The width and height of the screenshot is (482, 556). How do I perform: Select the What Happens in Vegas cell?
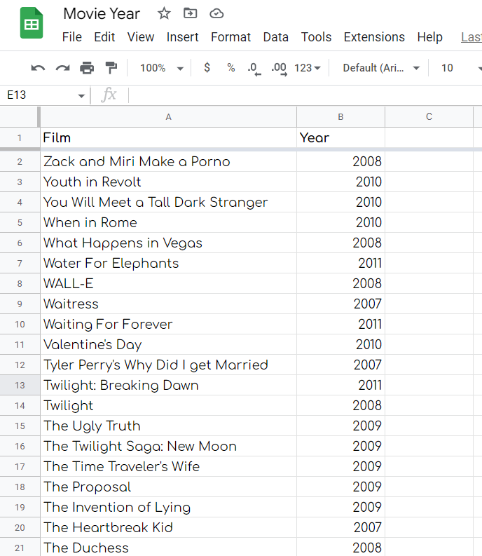tap(168, 243)
